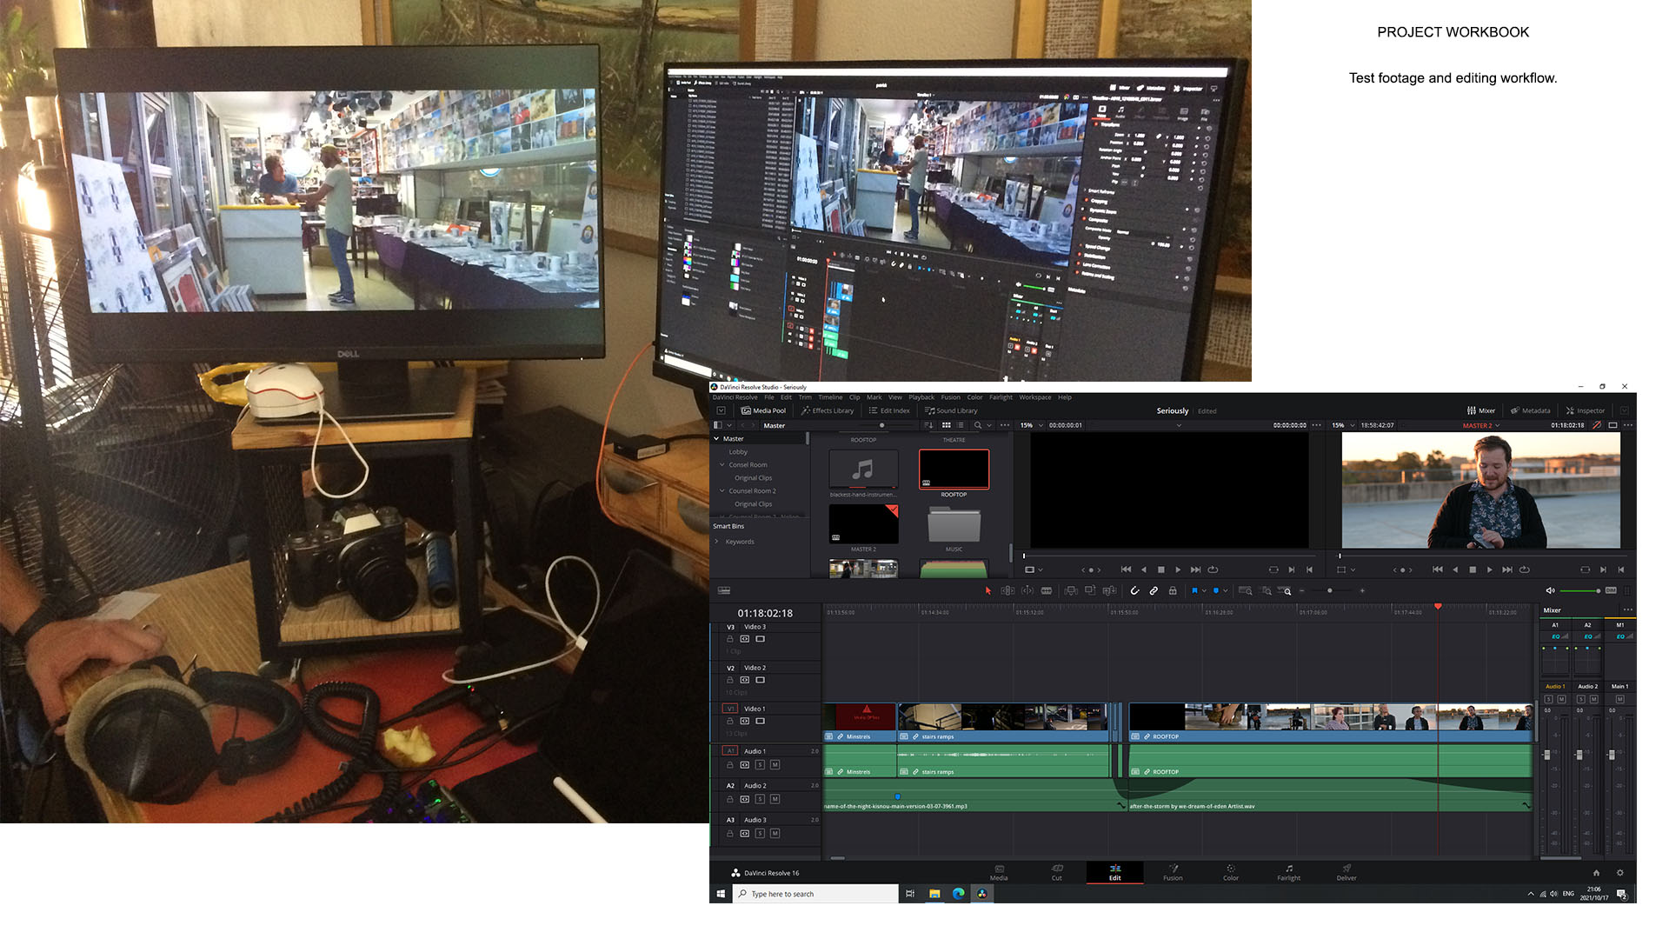Expand the Keywords smart bin

tap(717, 542)
